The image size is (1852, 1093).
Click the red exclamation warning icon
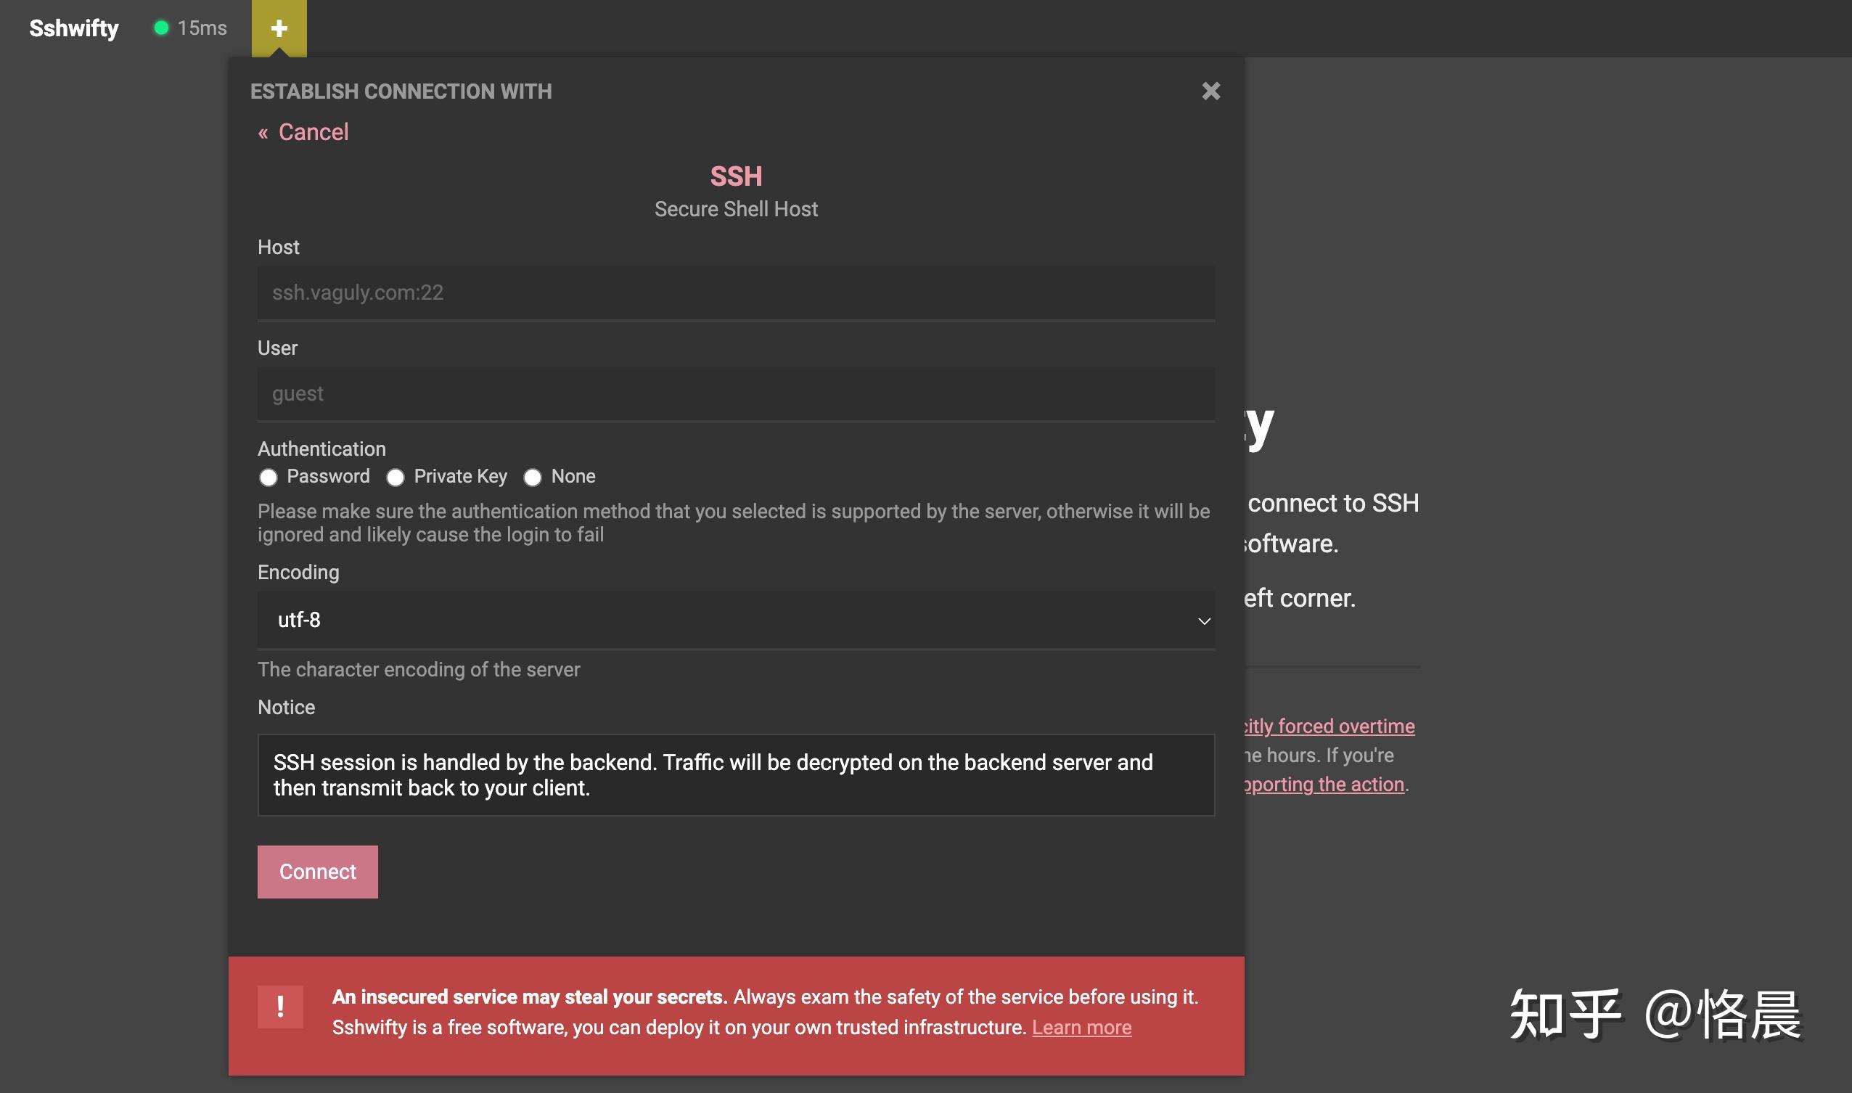[280, 1006]
